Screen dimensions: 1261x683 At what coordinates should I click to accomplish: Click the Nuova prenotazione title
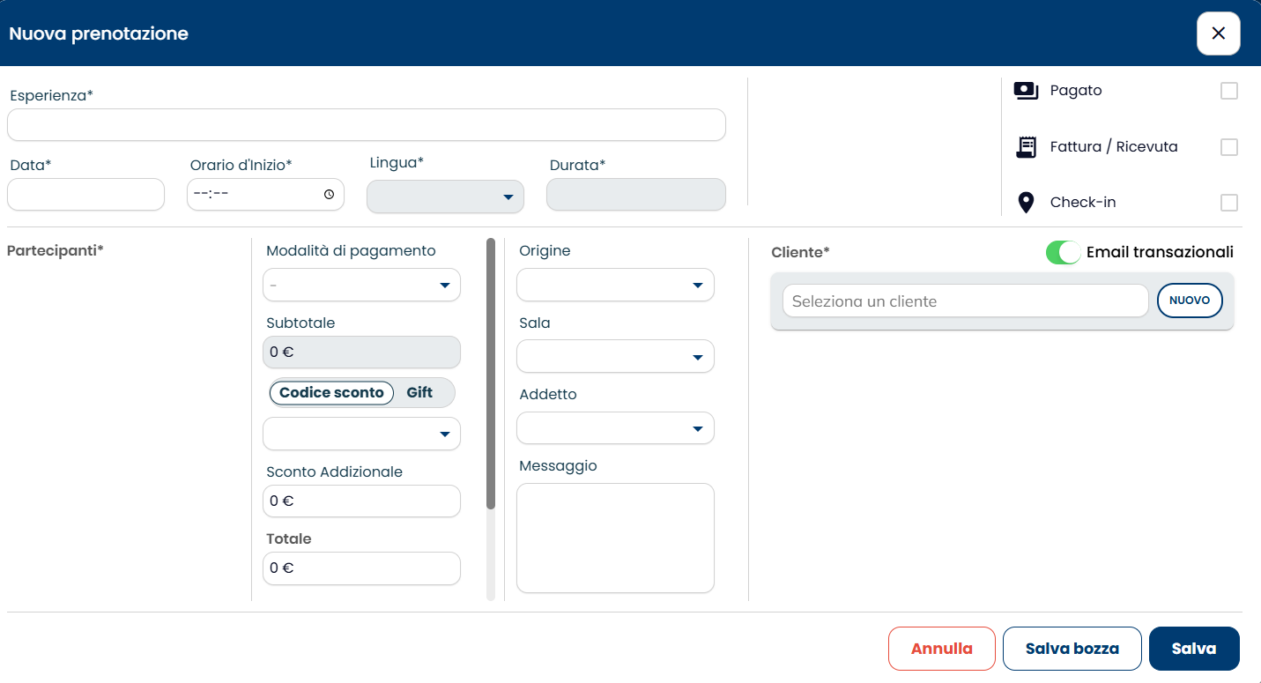[x=99, y=34]
